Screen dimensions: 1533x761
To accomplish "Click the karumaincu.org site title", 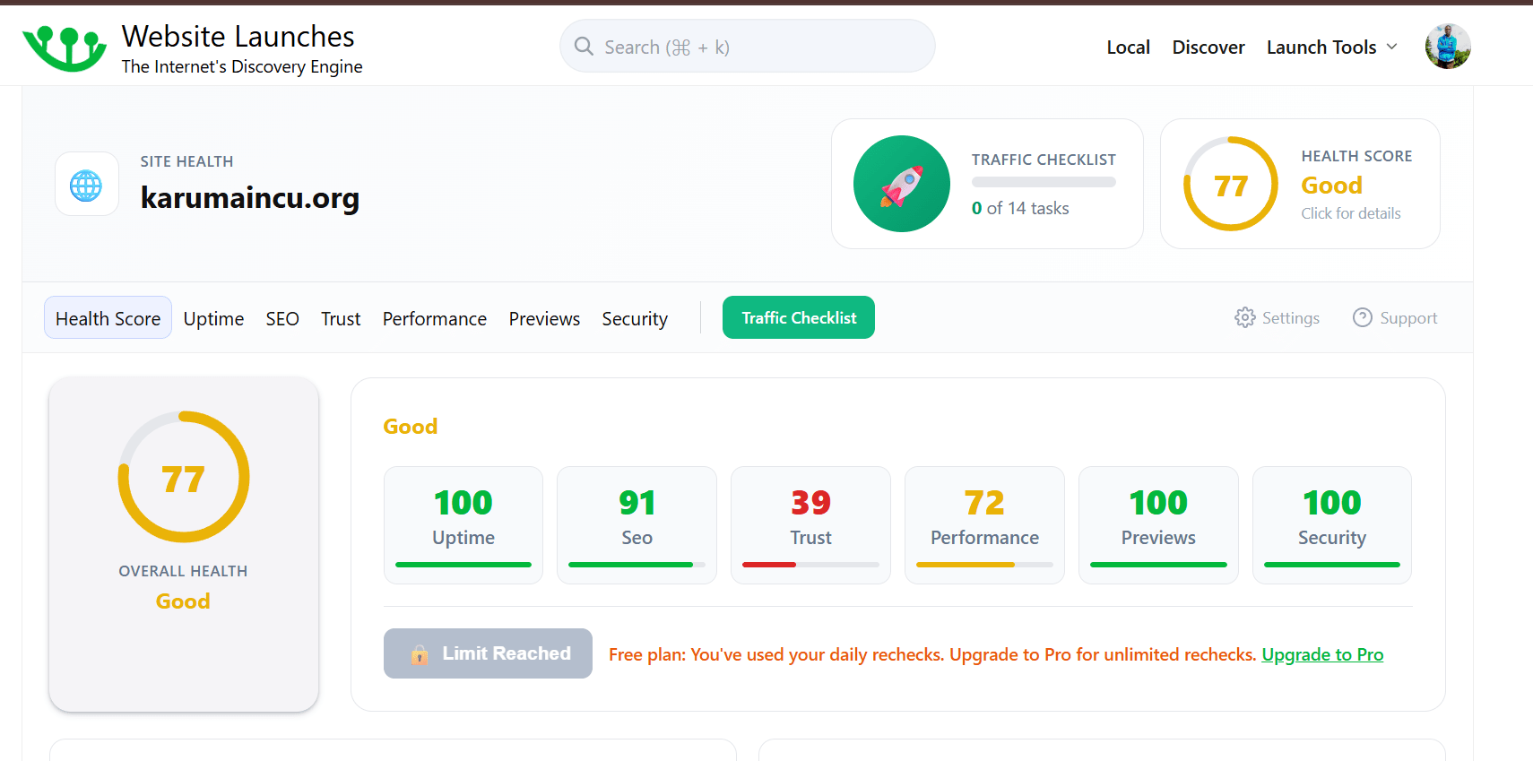I will tap(250, 197).
